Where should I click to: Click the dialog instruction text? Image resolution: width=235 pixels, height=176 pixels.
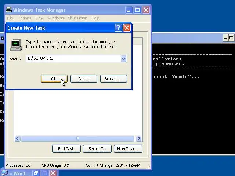(72, 44)
